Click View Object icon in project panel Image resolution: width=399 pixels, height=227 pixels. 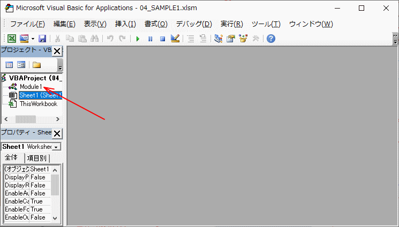pos(21,65)
